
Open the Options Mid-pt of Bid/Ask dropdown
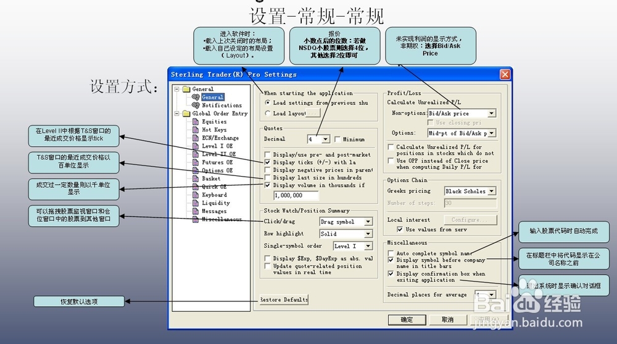pyautogui.click(x=492, y=133)
